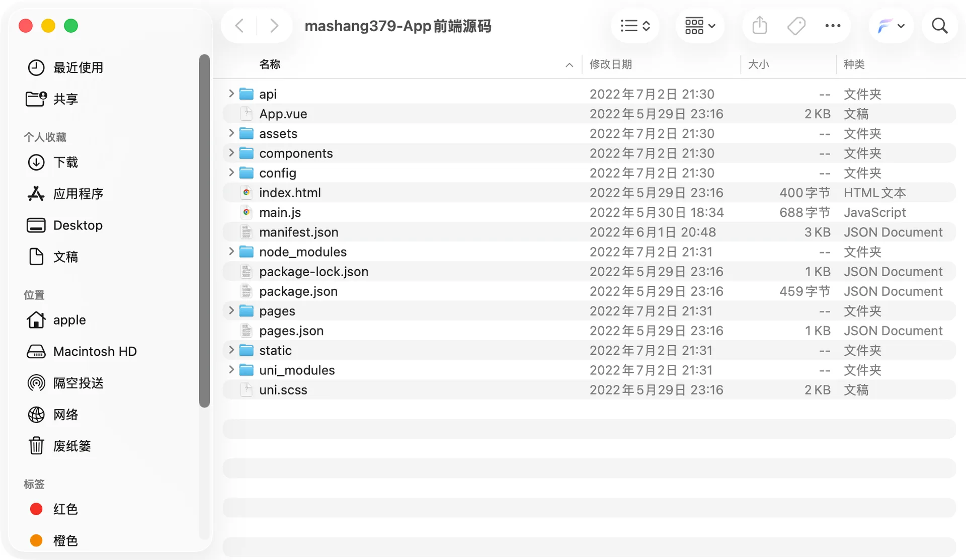The image size is (966, 560).
Task: Click the search magnifier icon
Action: (939, 26)
